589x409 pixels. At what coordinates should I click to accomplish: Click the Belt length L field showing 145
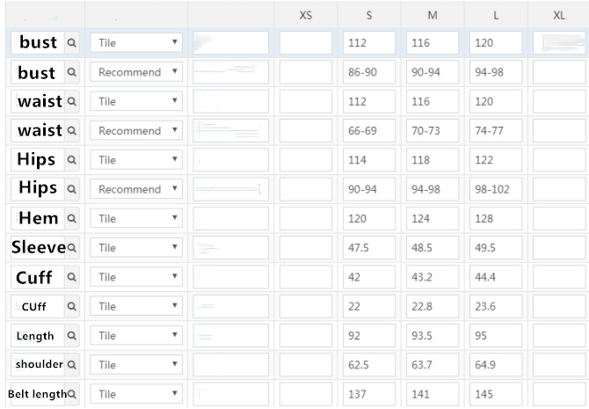[x=496, y=394]
